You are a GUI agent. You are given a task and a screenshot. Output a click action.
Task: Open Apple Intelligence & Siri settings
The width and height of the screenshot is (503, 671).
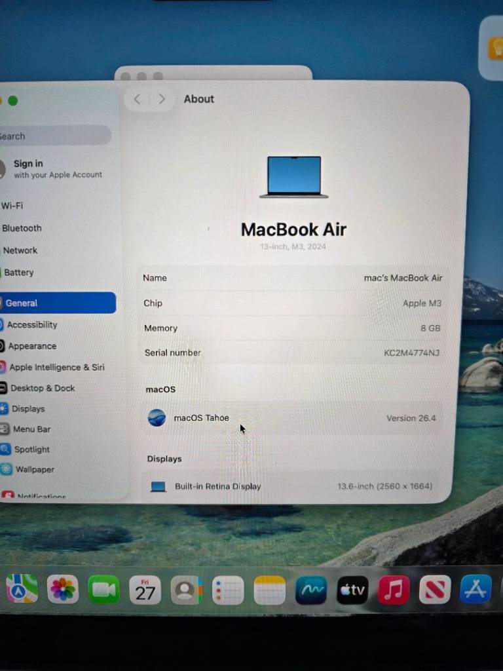[x=58, y=367]
